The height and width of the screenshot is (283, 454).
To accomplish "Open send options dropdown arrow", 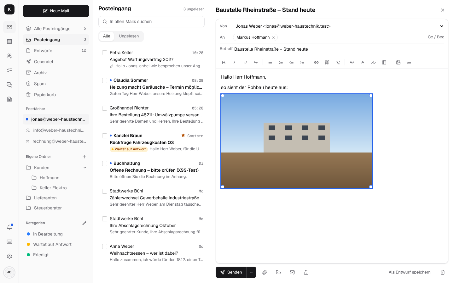I will point(251,272).
